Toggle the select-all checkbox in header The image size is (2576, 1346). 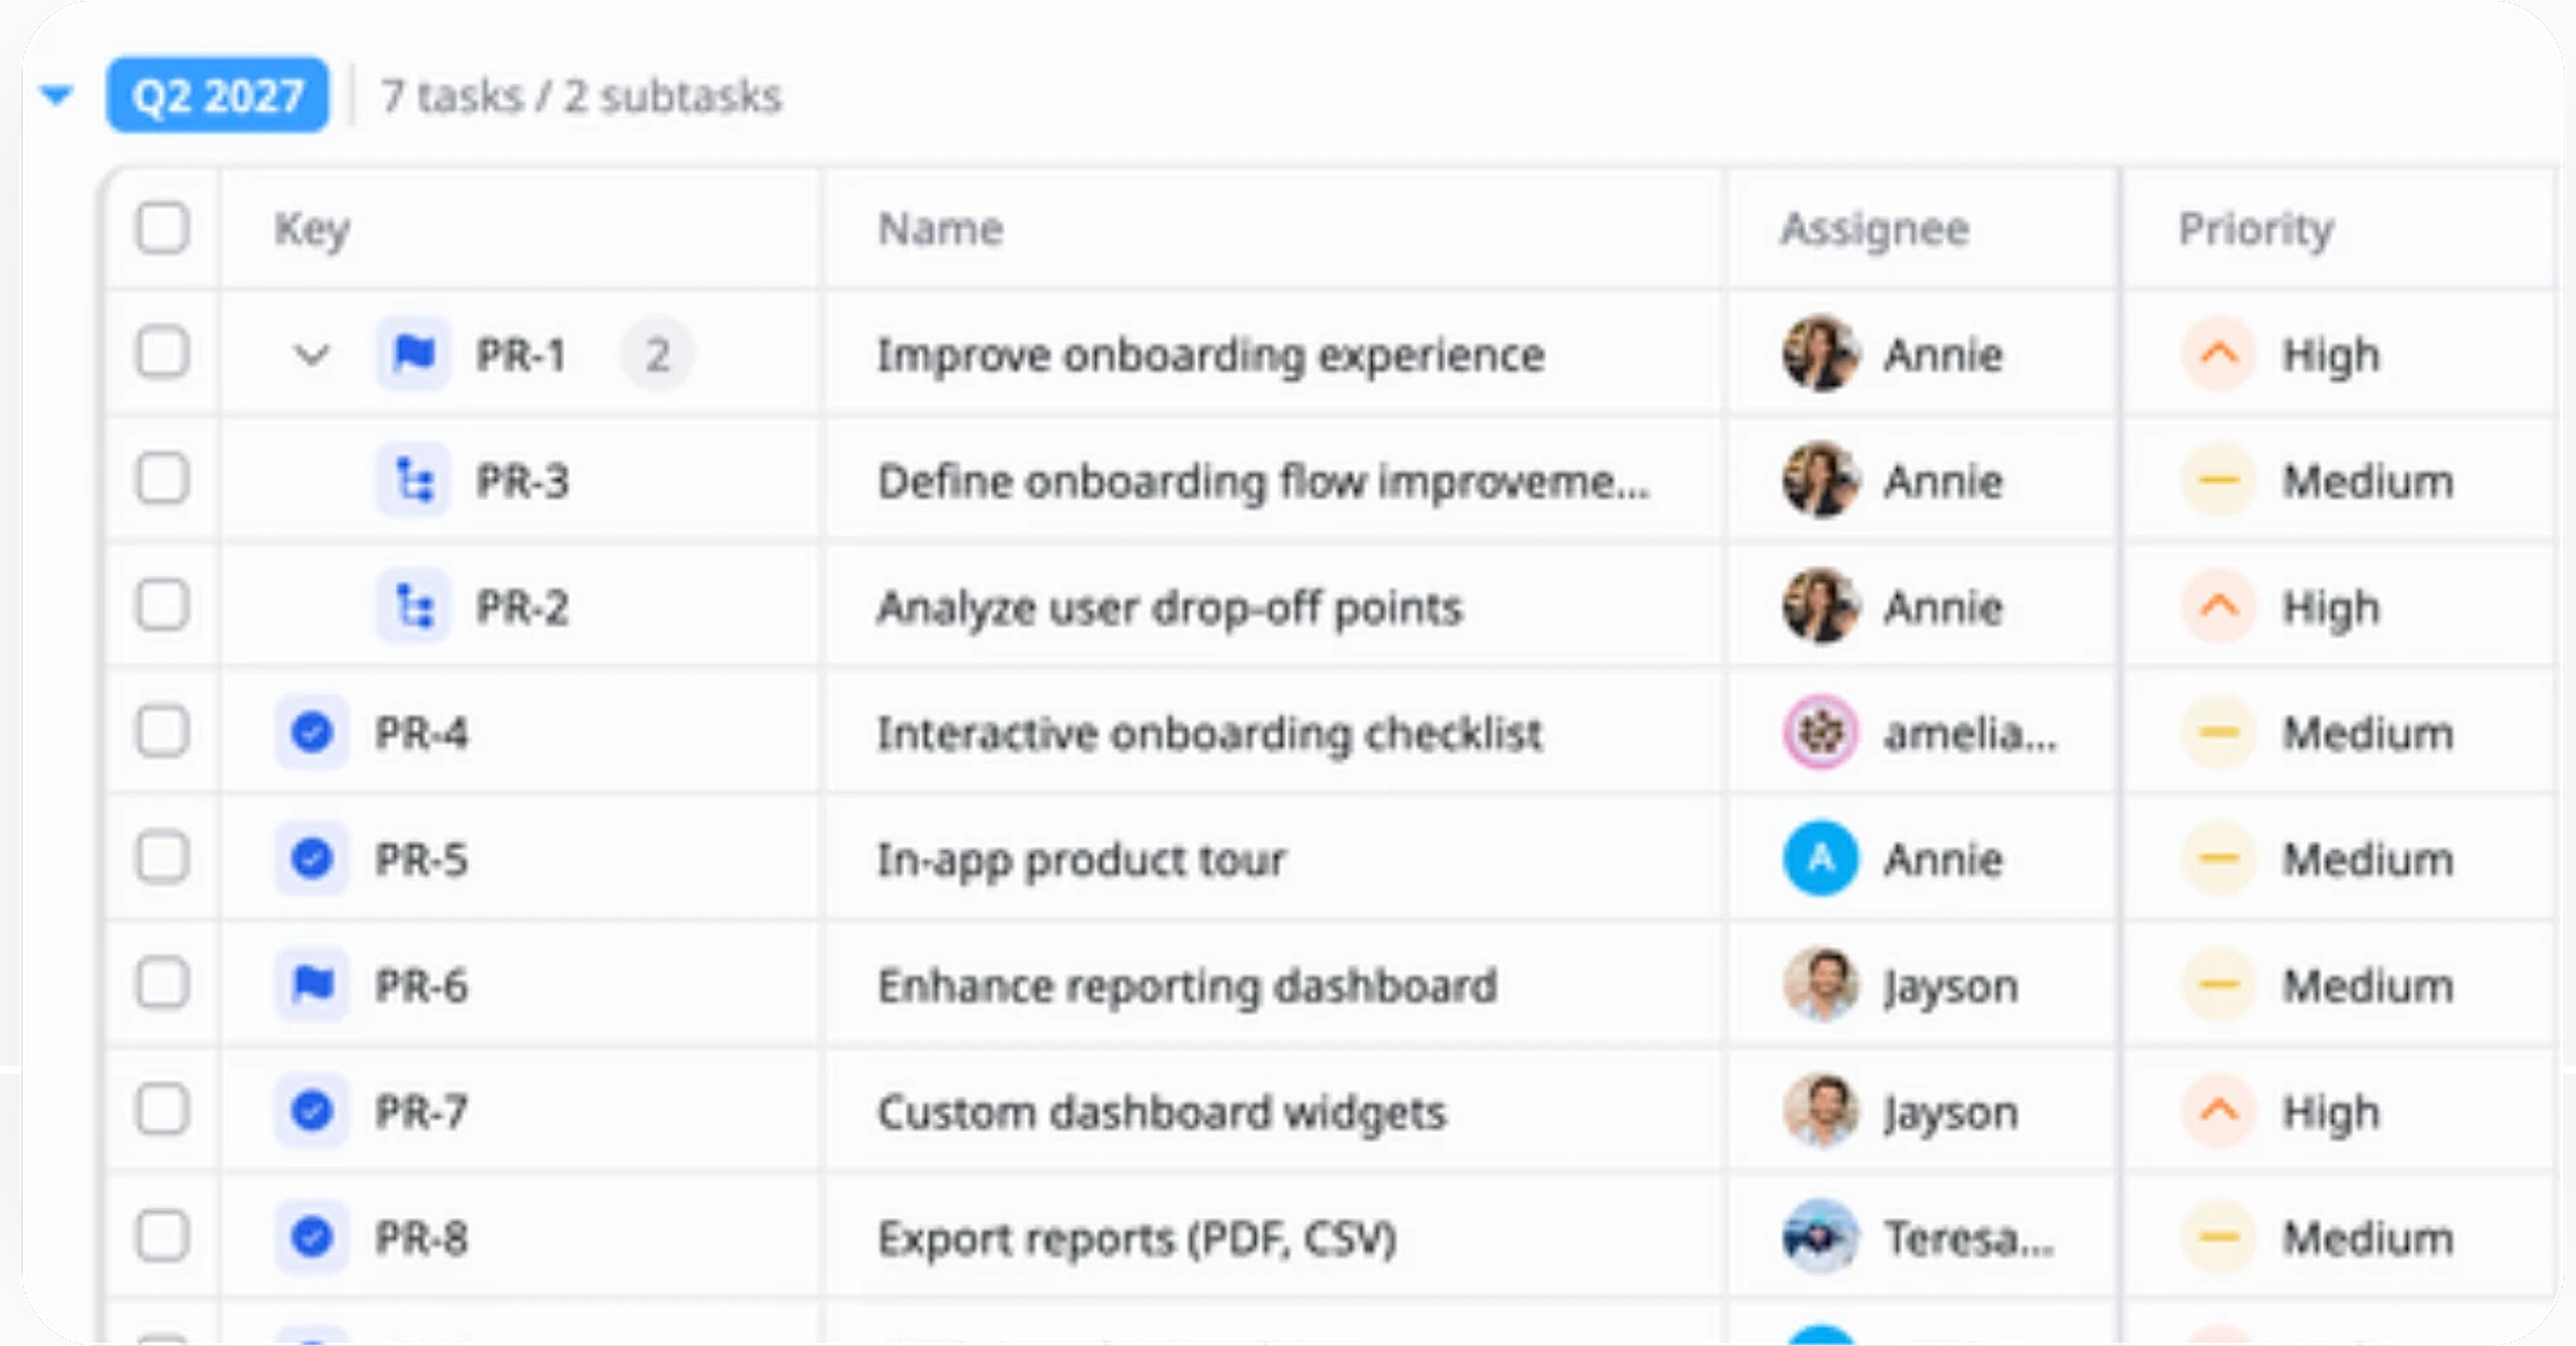162,228
